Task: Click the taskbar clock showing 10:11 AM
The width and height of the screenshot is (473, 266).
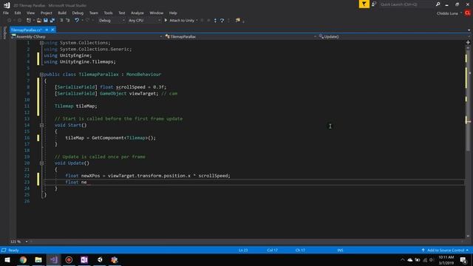Action: pos(446,260)
